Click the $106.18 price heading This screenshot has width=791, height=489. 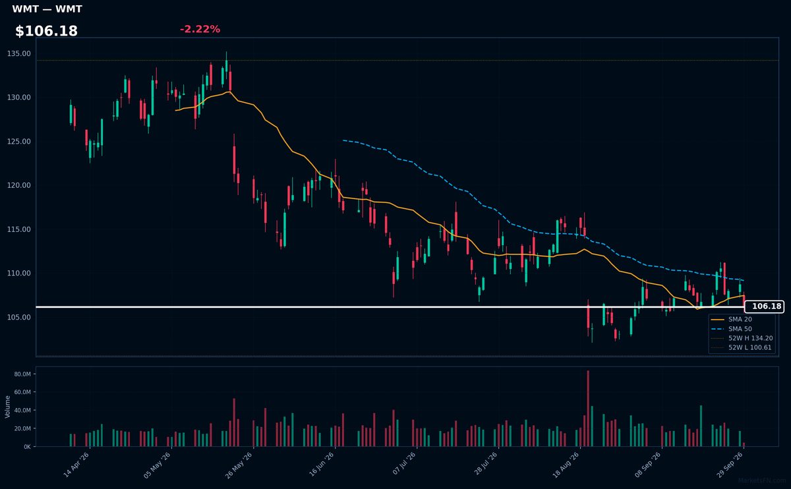[x=46, y=31]
